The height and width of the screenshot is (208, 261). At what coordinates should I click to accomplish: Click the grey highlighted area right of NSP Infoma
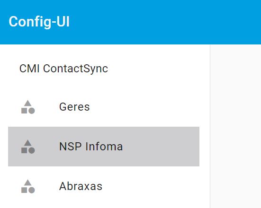tap(161, 147)
